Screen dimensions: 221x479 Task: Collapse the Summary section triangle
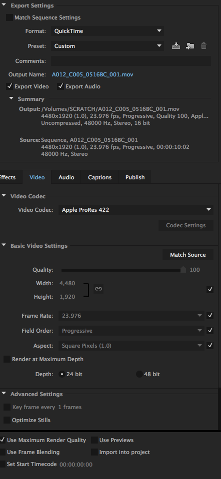tap(11, 99)
